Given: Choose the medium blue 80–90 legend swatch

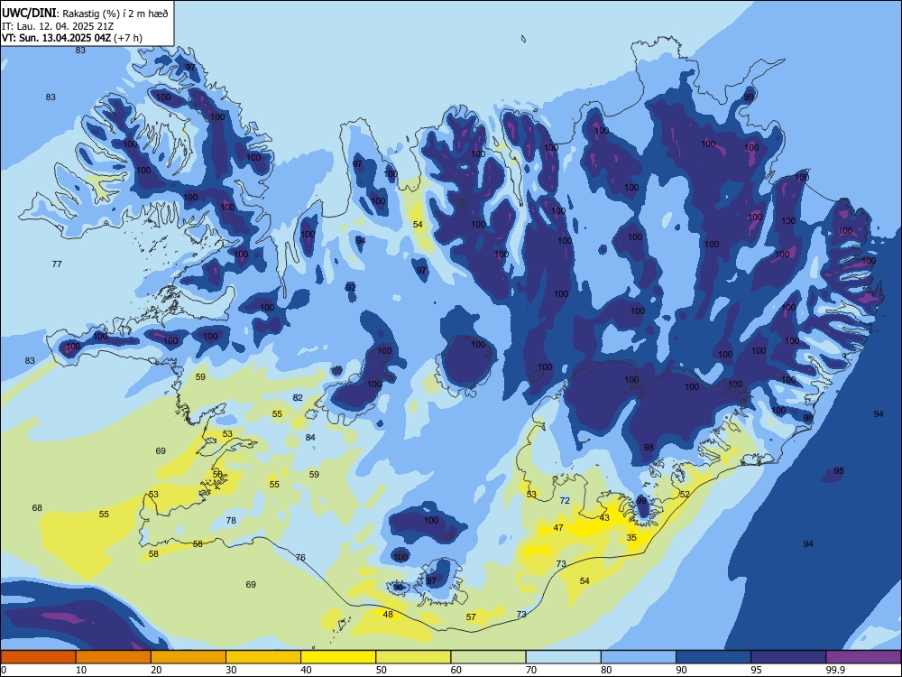Looking at the screenshot, I should 639,657.
